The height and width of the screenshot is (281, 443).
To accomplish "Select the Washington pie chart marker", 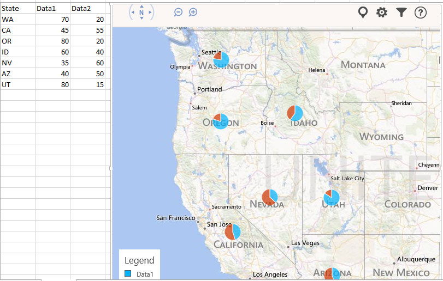I will click(221, 60).
